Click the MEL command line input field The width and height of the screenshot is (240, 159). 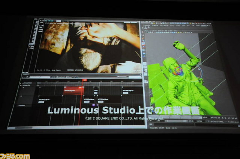[174, 125]
